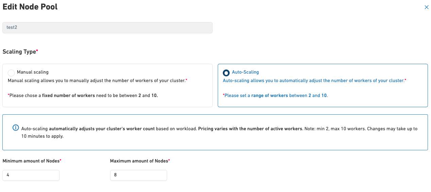431x192 pixels.
Task: Click the "Auto-Scaling" option label
Action: click(245, 72)
